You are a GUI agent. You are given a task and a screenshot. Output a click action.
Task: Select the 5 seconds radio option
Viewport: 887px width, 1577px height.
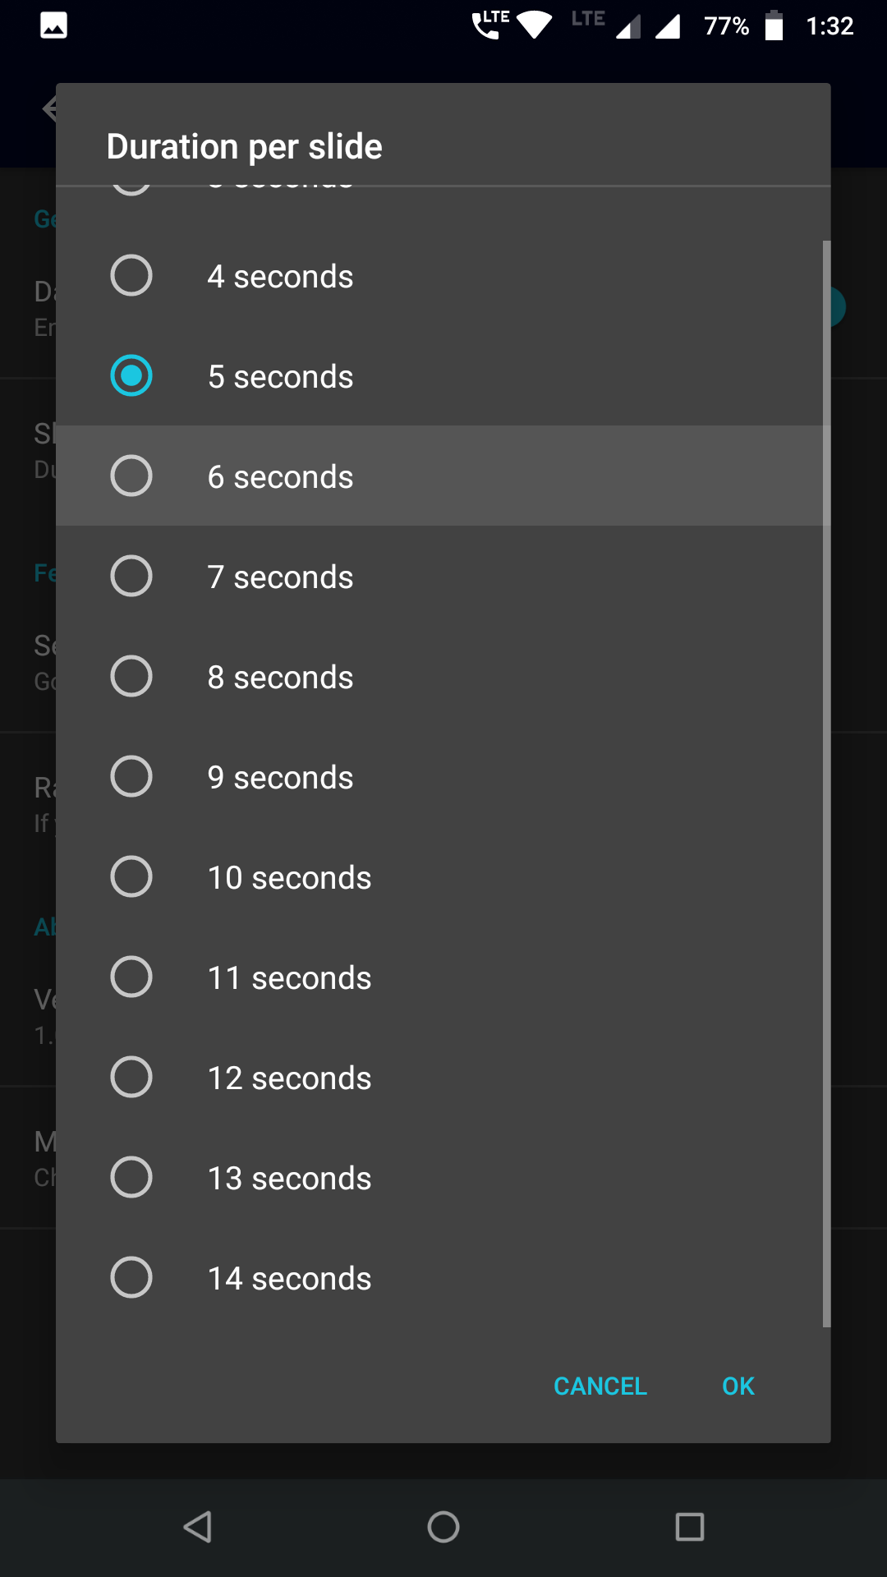pyautogui.click(x=131, y=375)
